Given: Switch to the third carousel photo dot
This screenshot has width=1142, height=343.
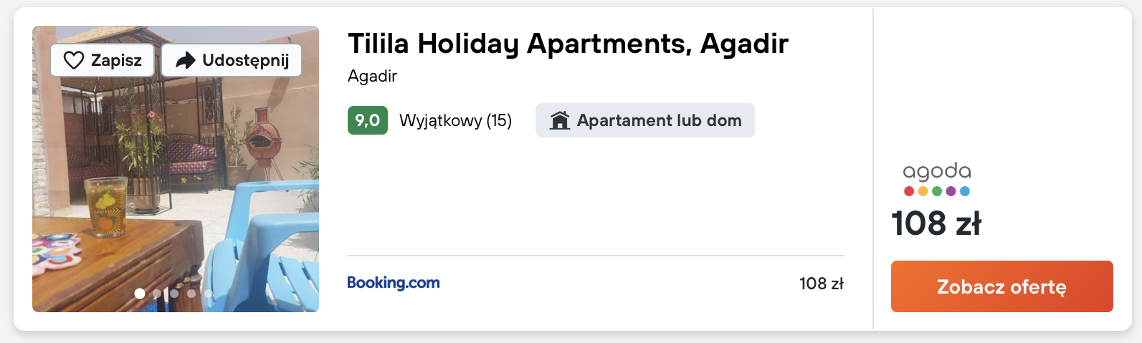Looking at the screenshot, I should (x=174, y=293).
